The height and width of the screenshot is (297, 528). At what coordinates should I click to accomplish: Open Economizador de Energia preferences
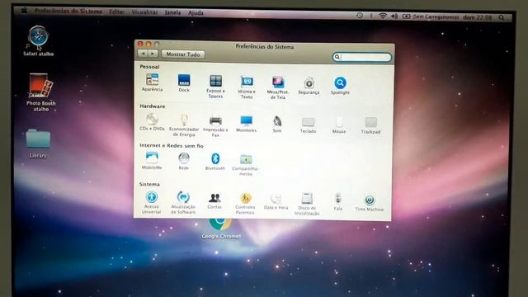[184, 125]
